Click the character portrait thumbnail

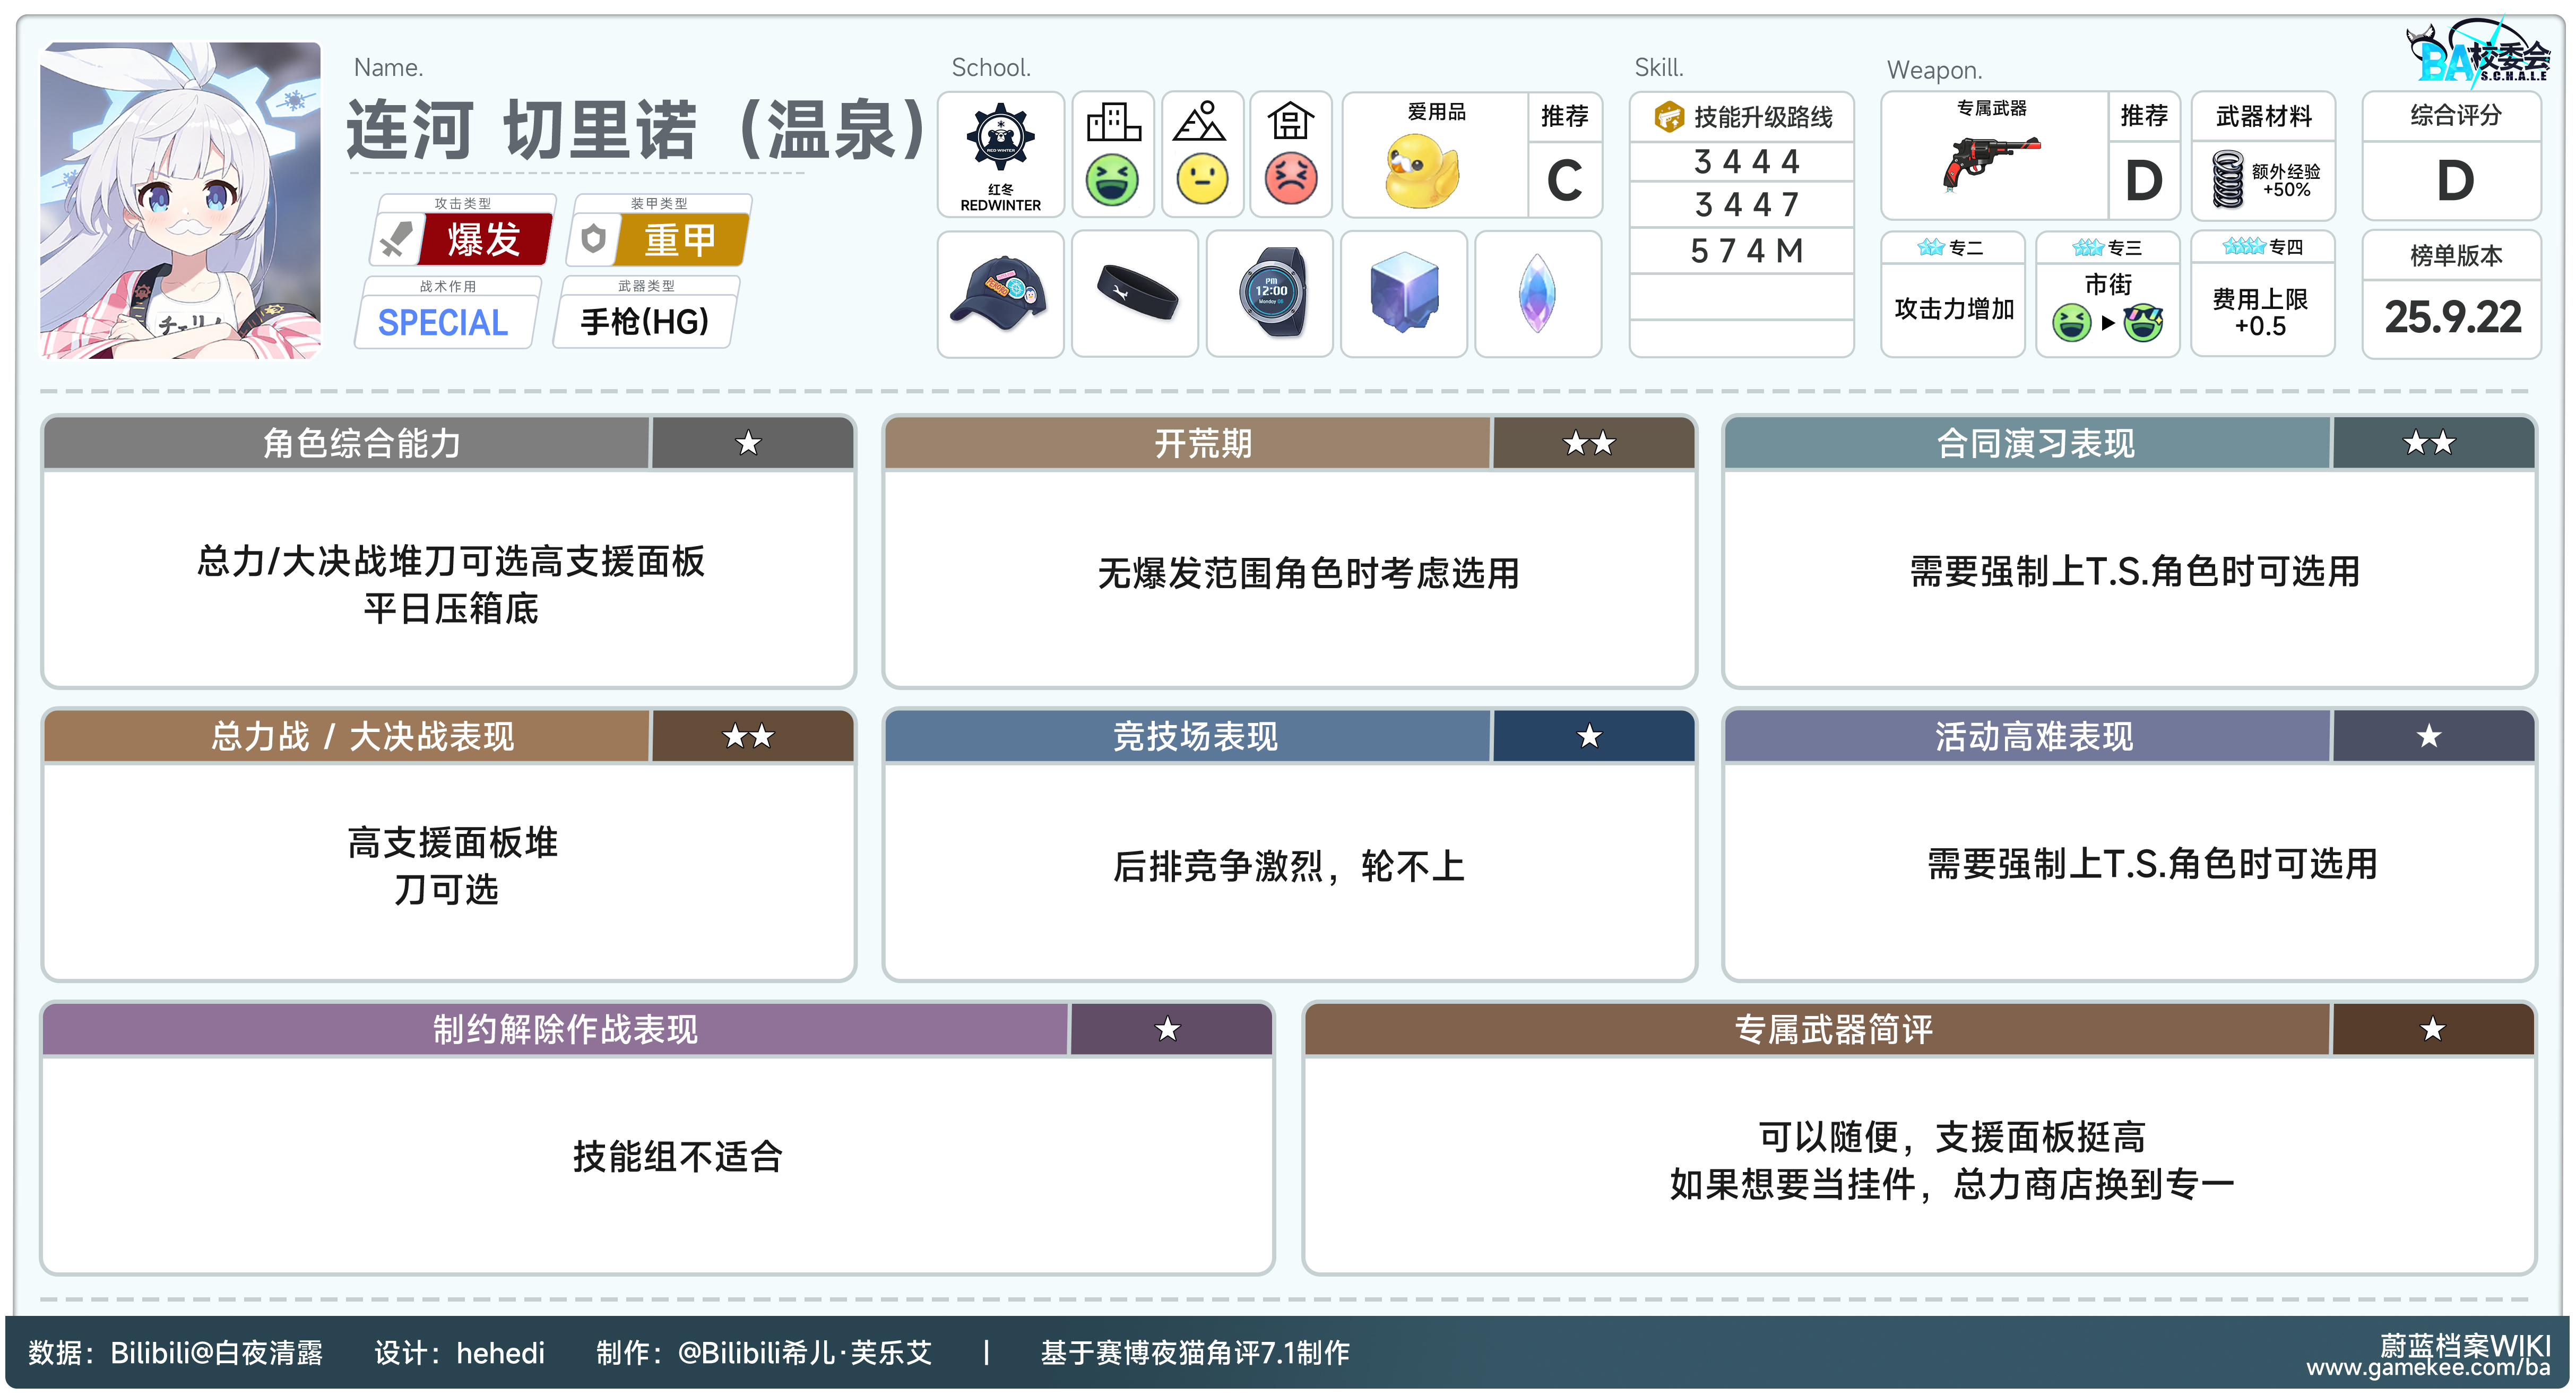[180, 200]
